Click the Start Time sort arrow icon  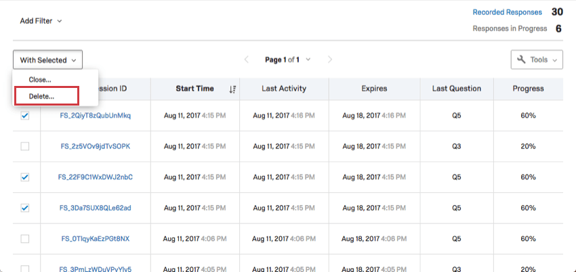point(232,89)
